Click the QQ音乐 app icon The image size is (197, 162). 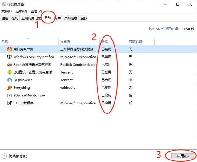(x=10, y=72)
